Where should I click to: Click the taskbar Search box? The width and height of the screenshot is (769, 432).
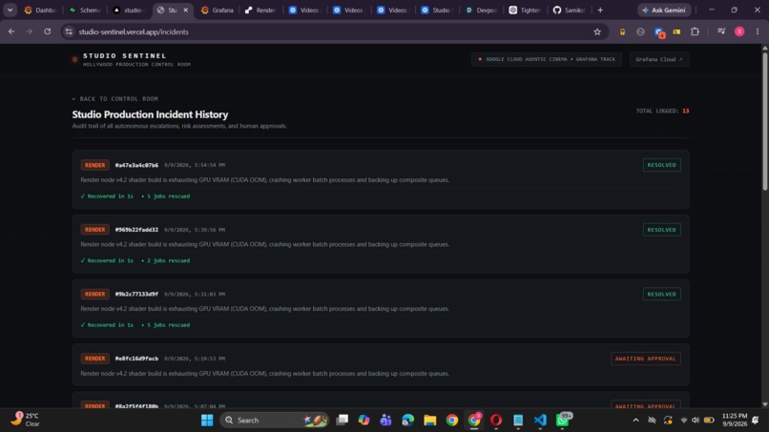click(x=274, y=421)
